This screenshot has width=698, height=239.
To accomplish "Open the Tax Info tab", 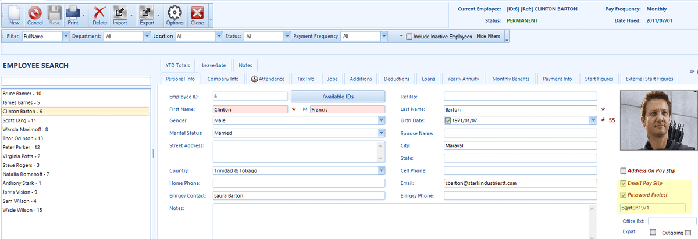I will coord(305,79).
